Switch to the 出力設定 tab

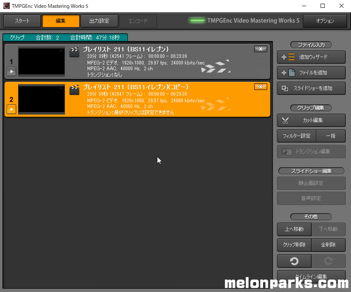[x=99, y=21]
